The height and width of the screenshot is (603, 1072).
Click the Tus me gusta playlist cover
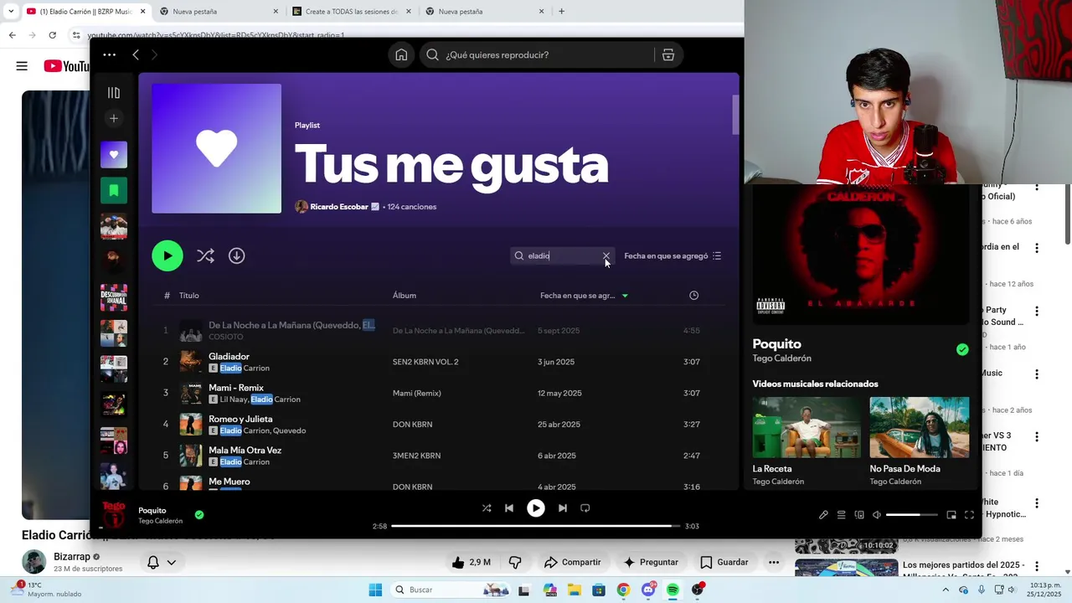click(216, 148)
